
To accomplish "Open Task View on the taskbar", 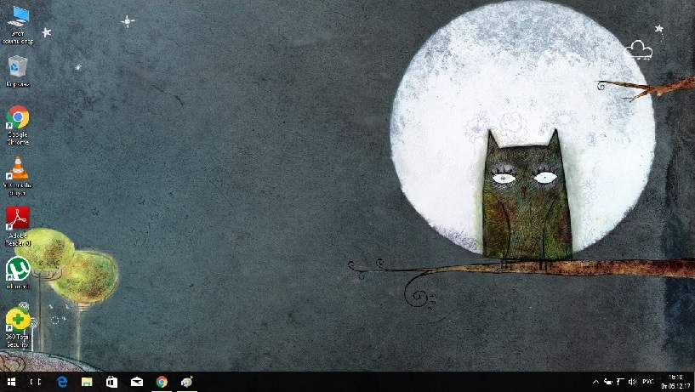I will [36, 382].
